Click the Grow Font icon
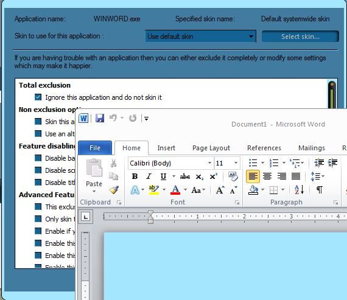The height and width of the screenshot is (300, 347). pyautogui.click(x=220, y=190)
